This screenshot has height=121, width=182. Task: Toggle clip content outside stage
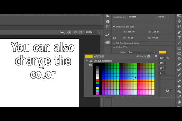(x=81, y=32)
